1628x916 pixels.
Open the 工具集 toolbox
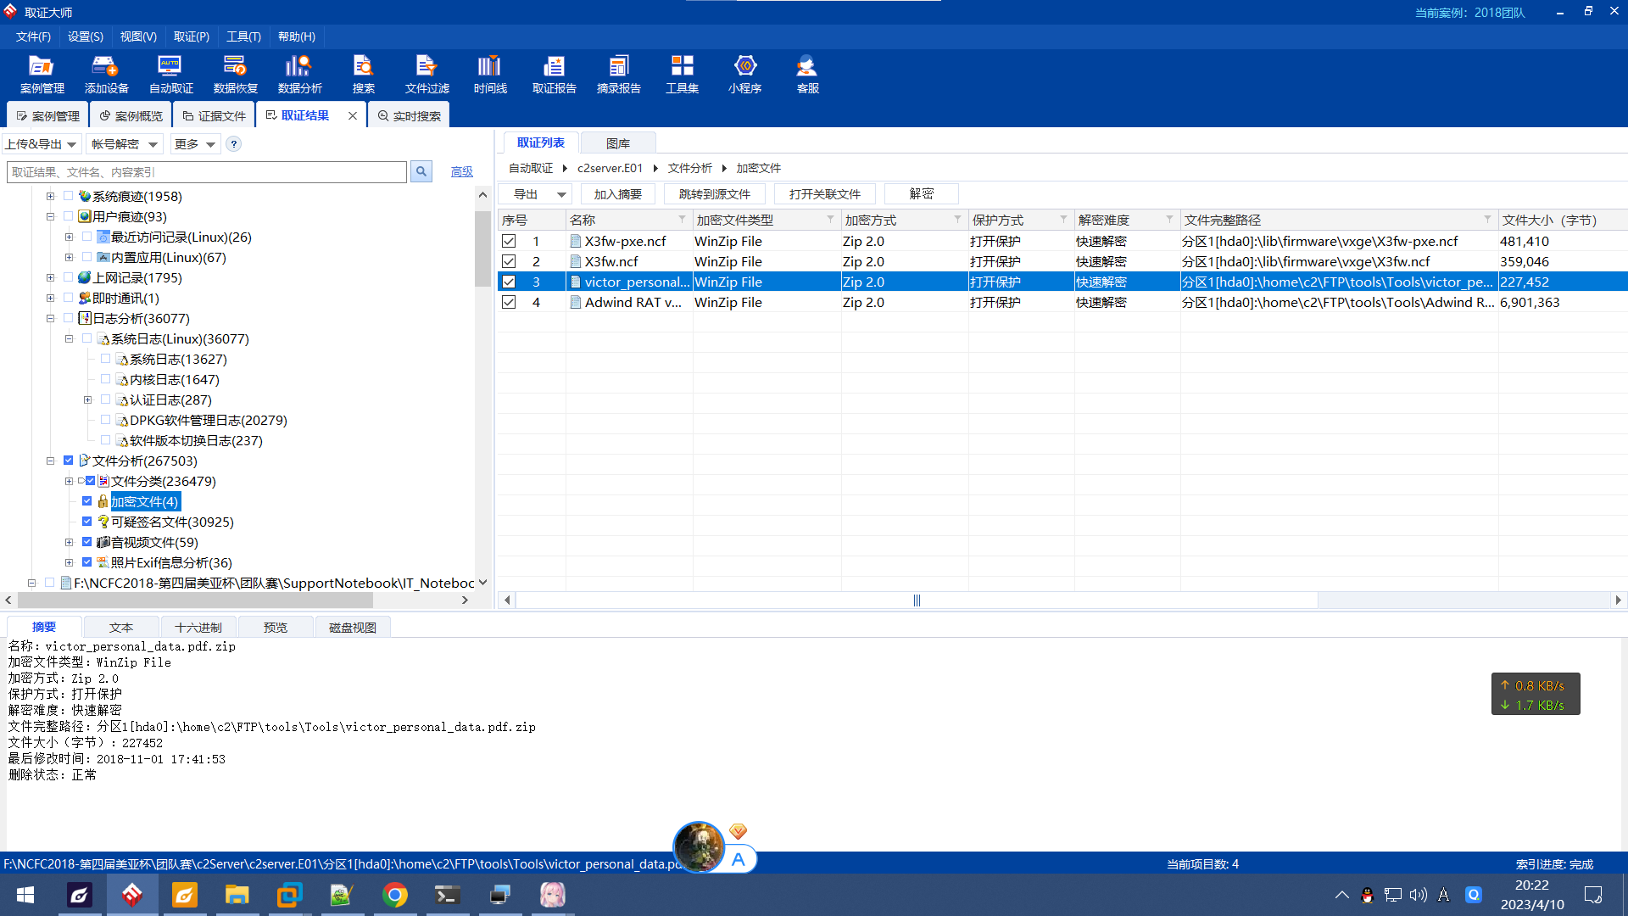coord(682,74)
